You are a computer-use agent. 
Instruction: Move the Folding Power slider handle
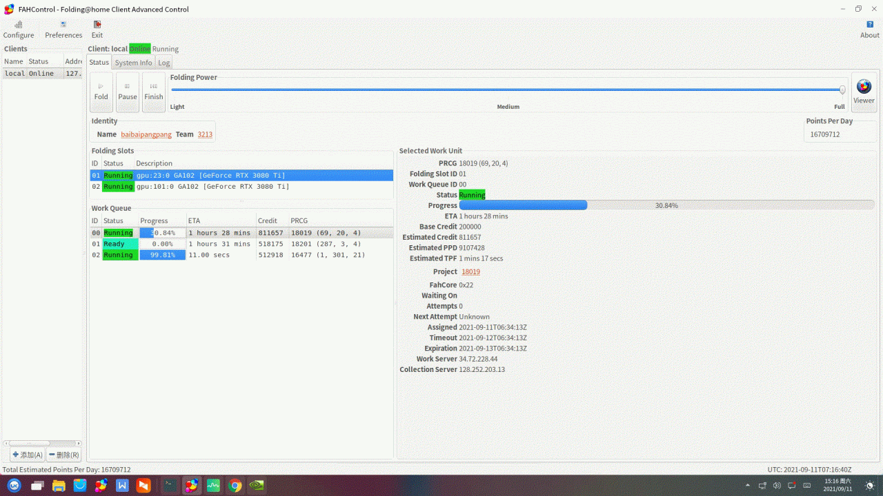(x=842, y=90)
